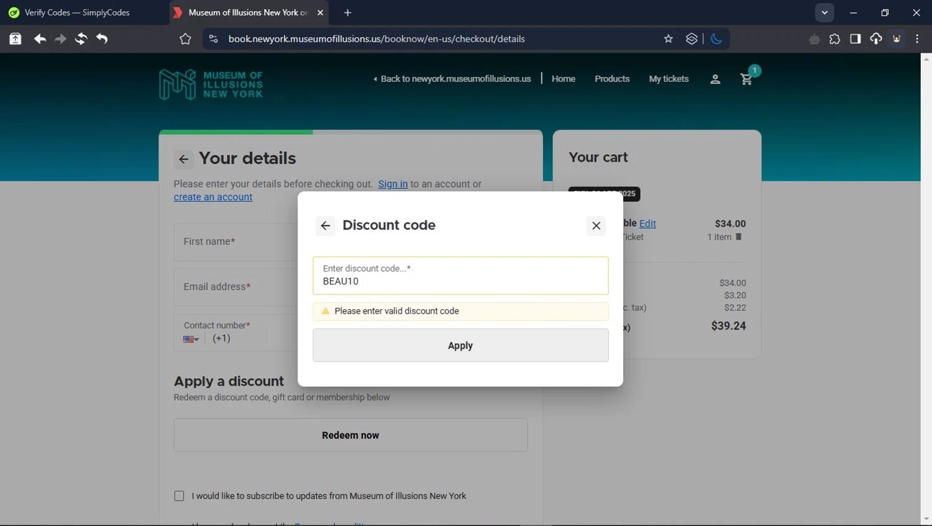Open the country flag dropdown
Viewport: 932px width, 526px height.
(x=191, y=339)
